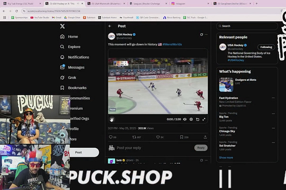Image resolution: width=286 pixels, height=190 pixels.
Task: Open Gmail bookmark
Action: tap(57, 18)
